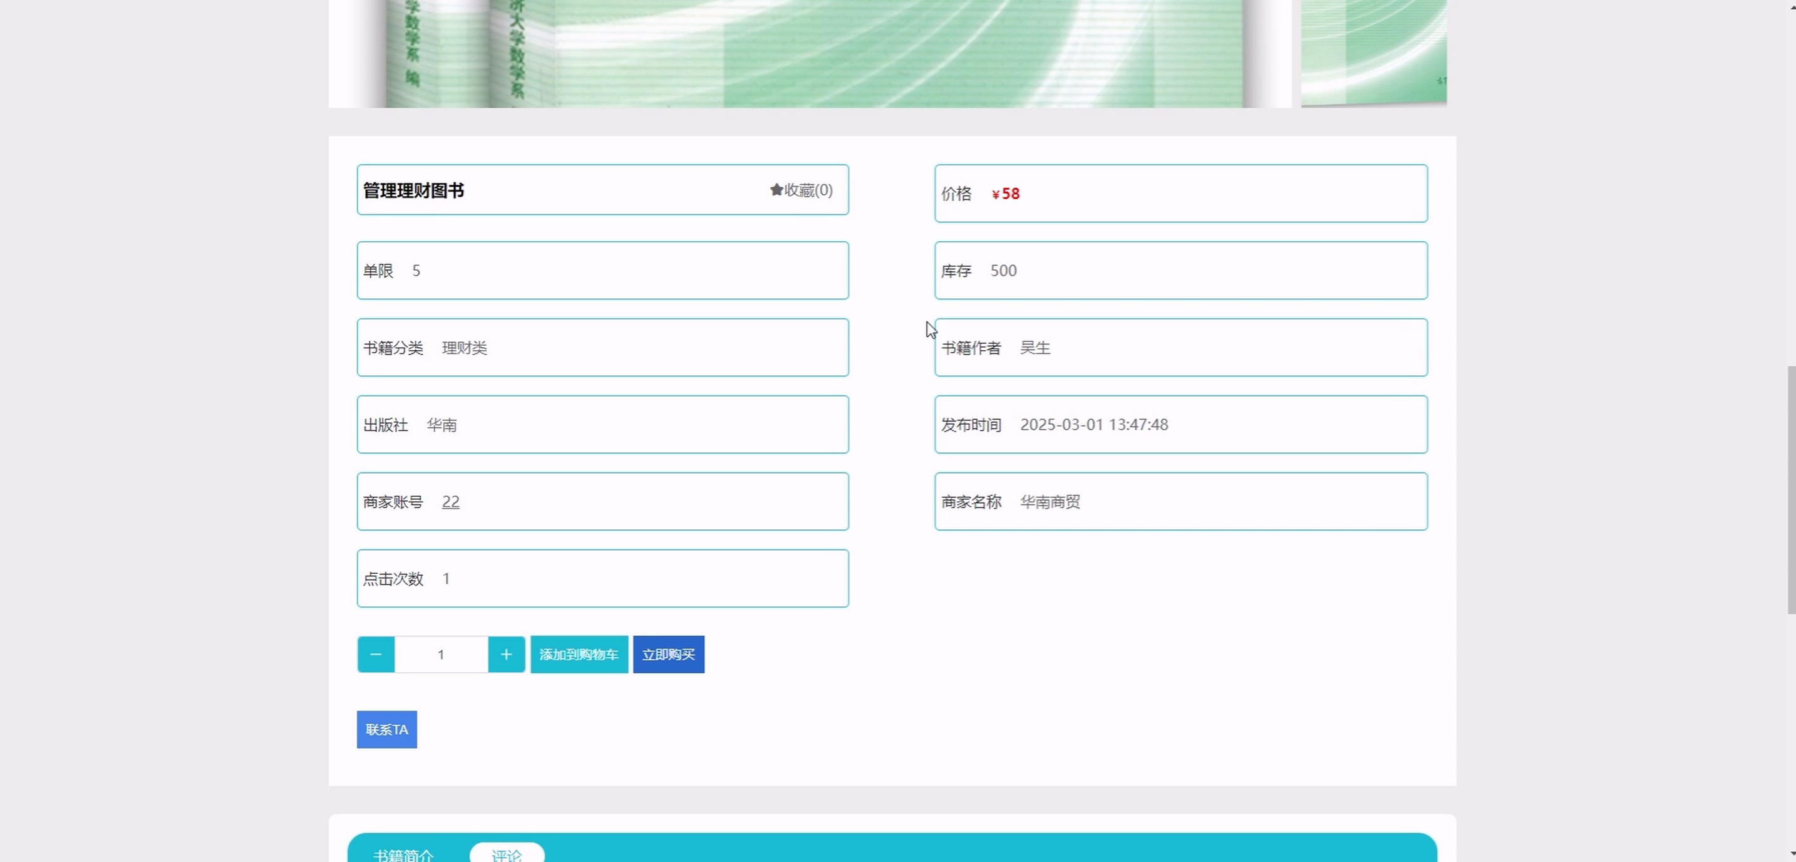Open merchant account link 22
The image size is (1796, 862).
[450, 501]
